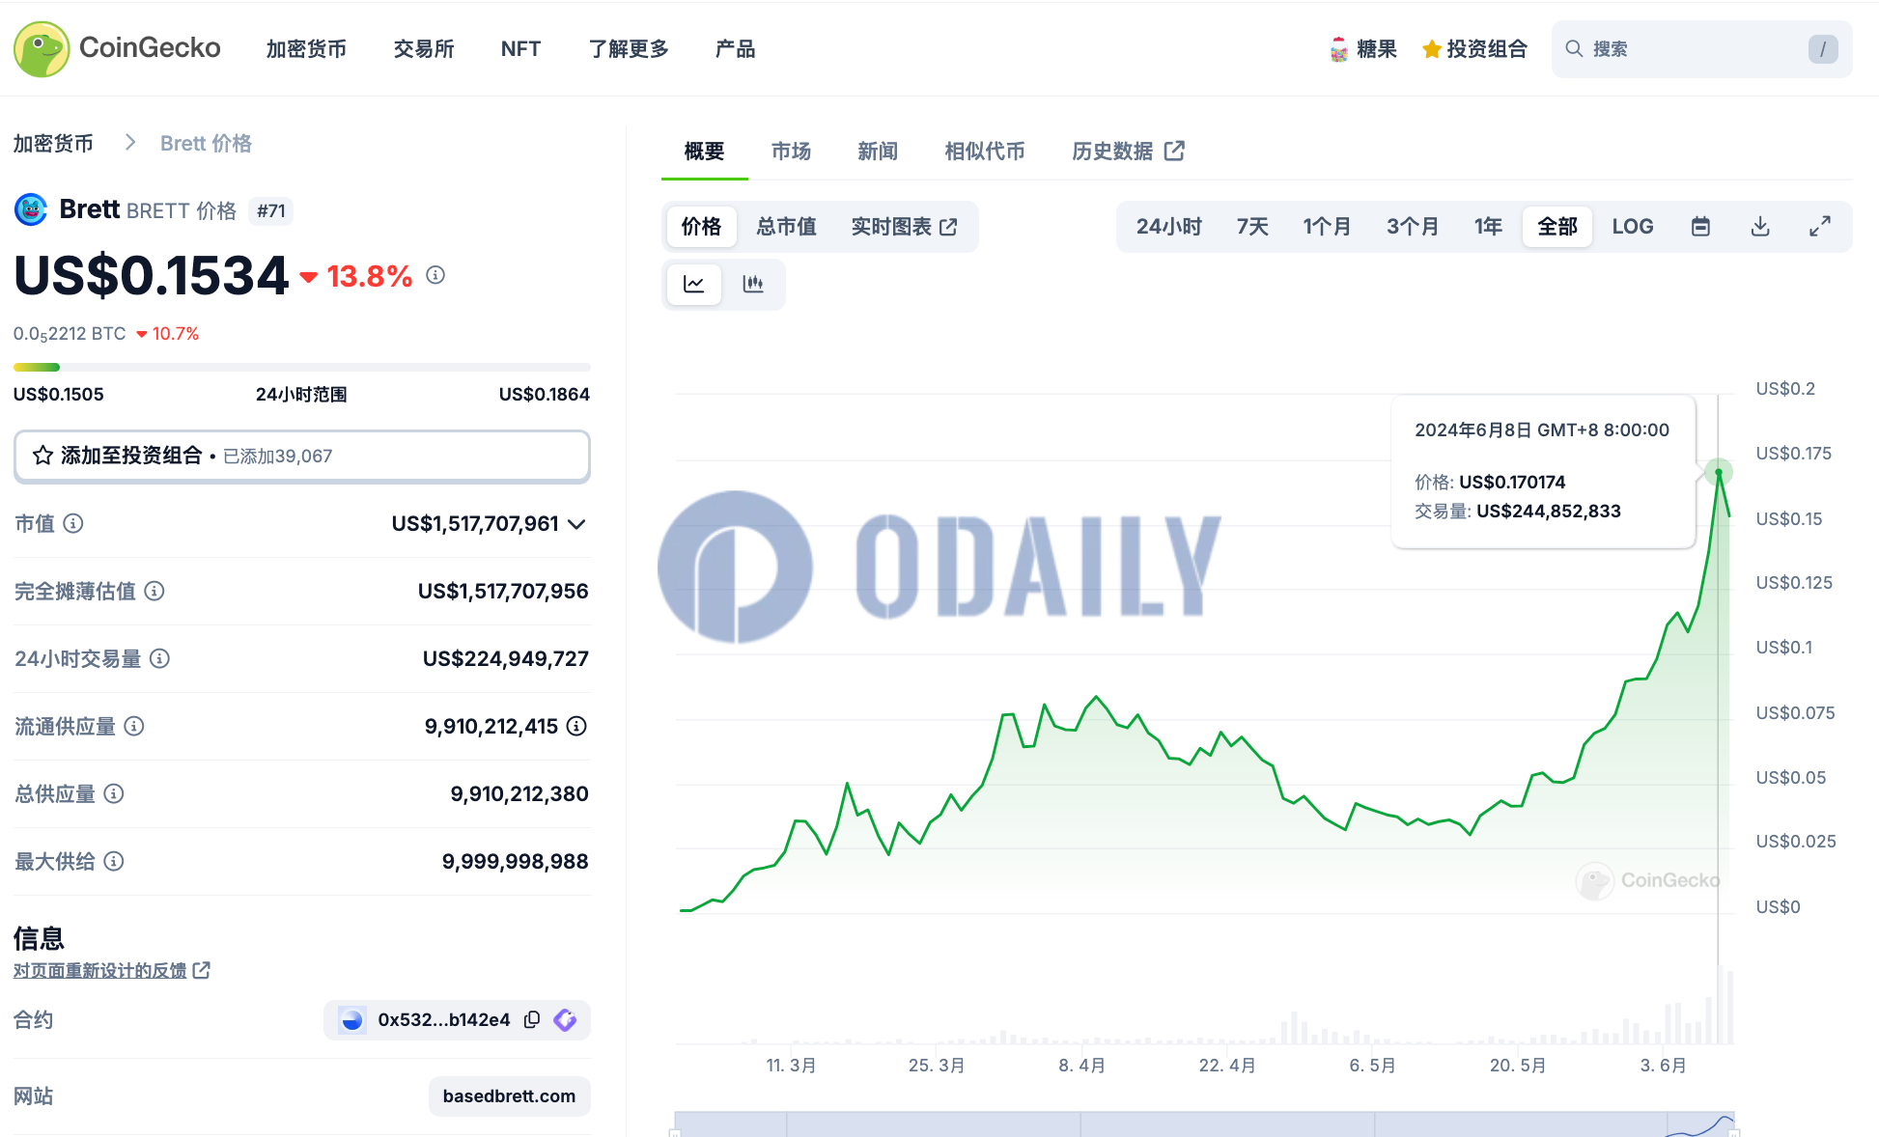Switch to 市场 tab
This screenshot has height=1137, width=1879.
(791, 151)
